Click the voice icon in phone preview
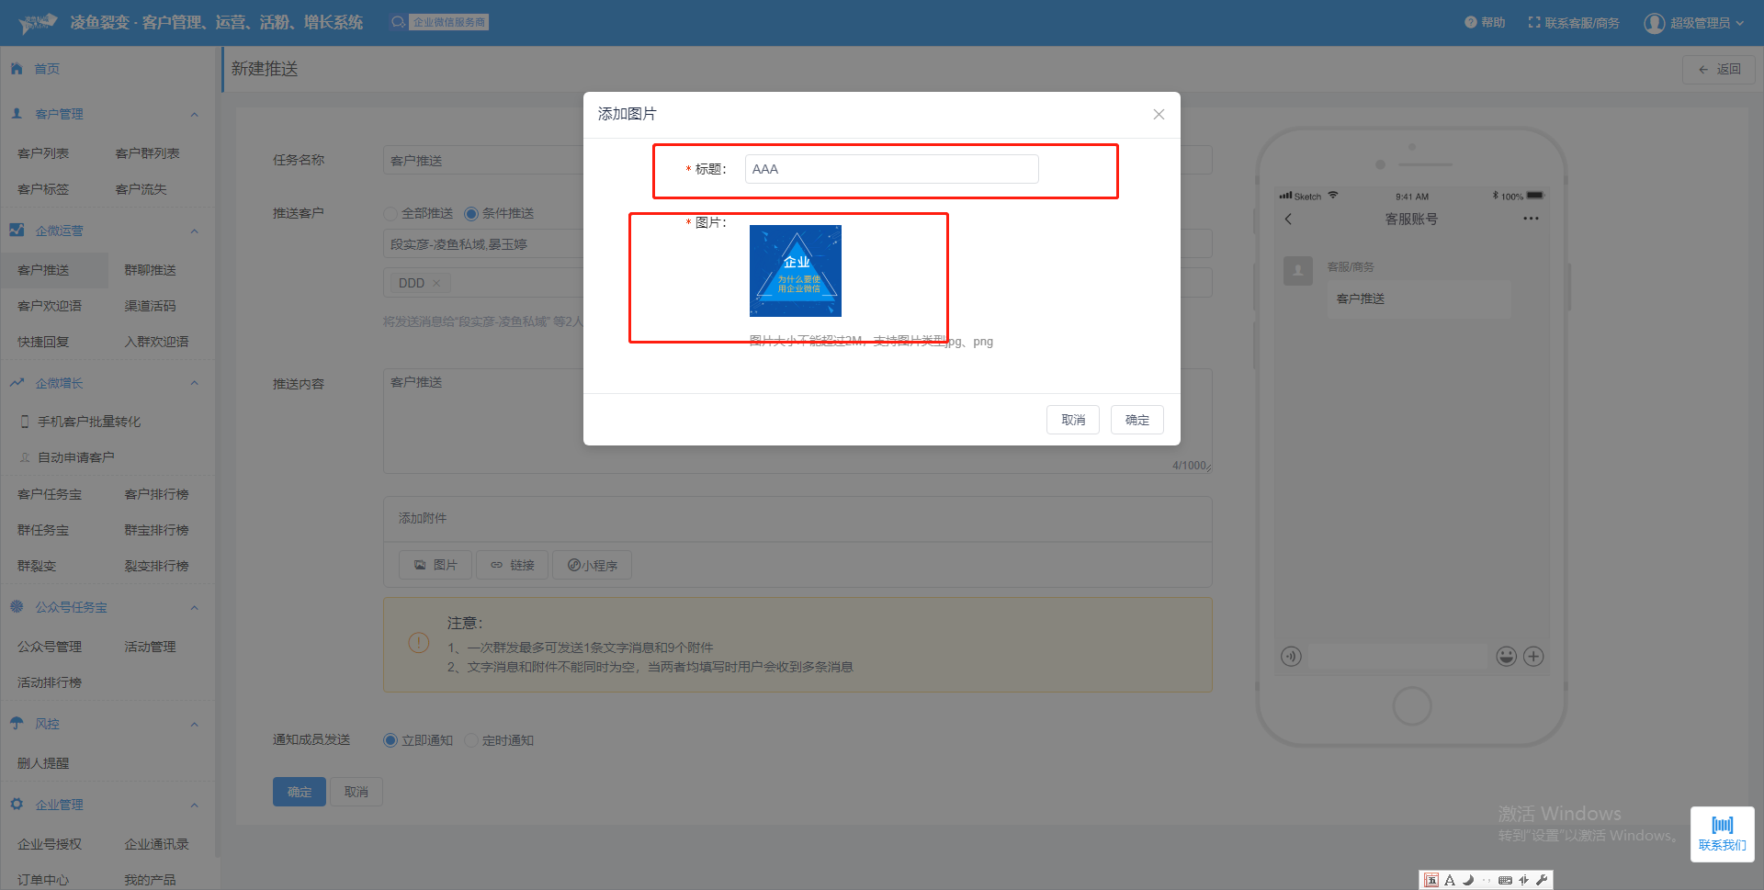Screen dimensions: 1764x890 coord(1291,656)
